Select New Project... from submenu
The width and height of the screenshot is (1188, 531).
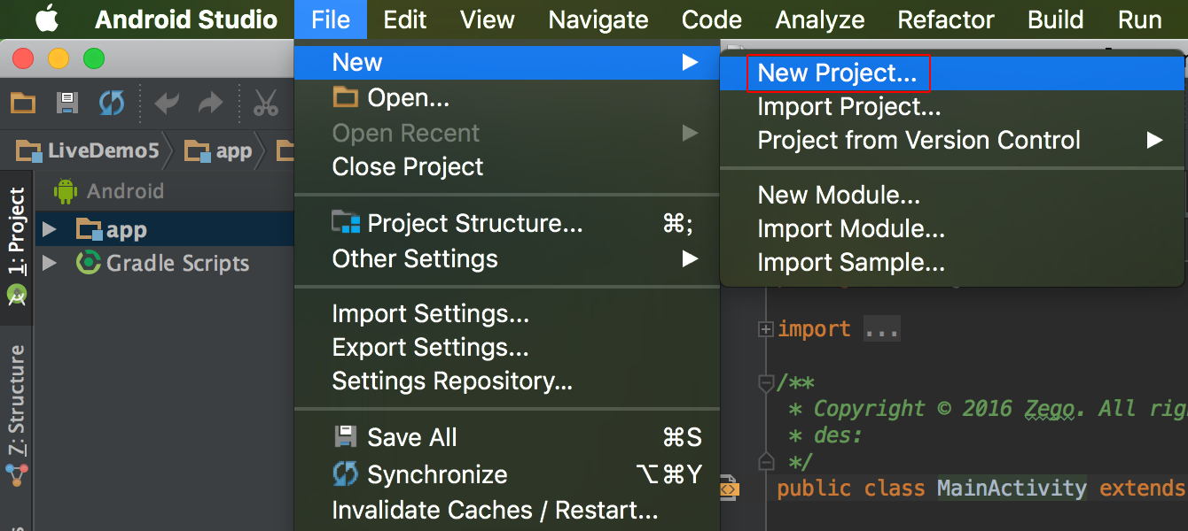click(837, 73)
